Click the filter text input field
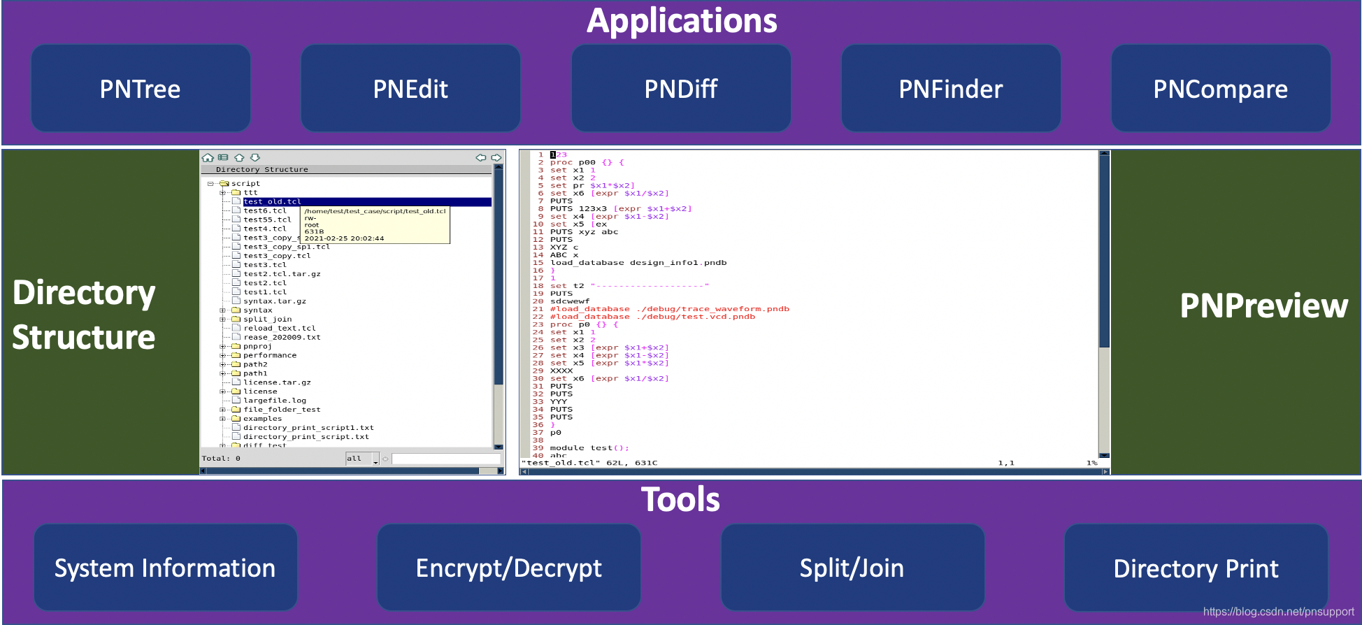Viewport: 1362px width, 625px height. 446,459
